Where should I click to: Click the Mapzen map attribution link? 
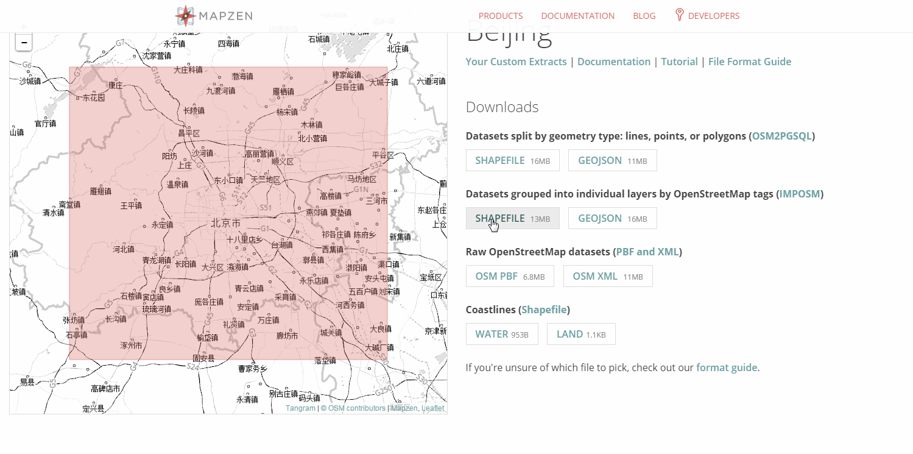point(404,408)
